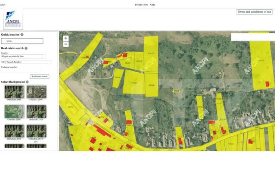
Task: Select the Ortofoto 2005 background thumbnail
Action: pos(14,92)
